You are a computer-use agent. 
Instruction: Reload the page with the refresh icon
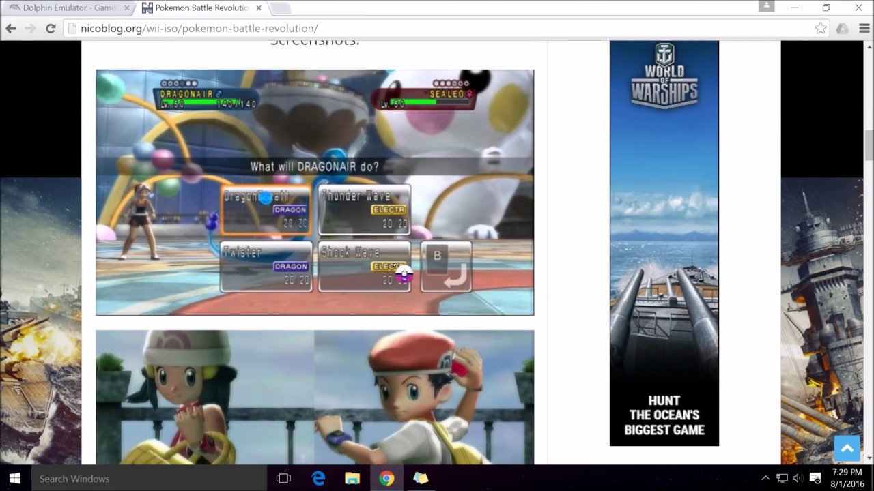click(x=50, y=28)
